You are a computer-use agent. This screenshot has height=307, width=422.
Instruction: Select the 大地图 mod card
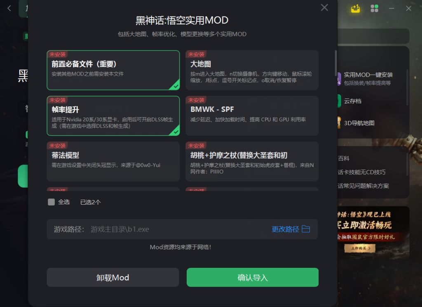tap(252, 70)
